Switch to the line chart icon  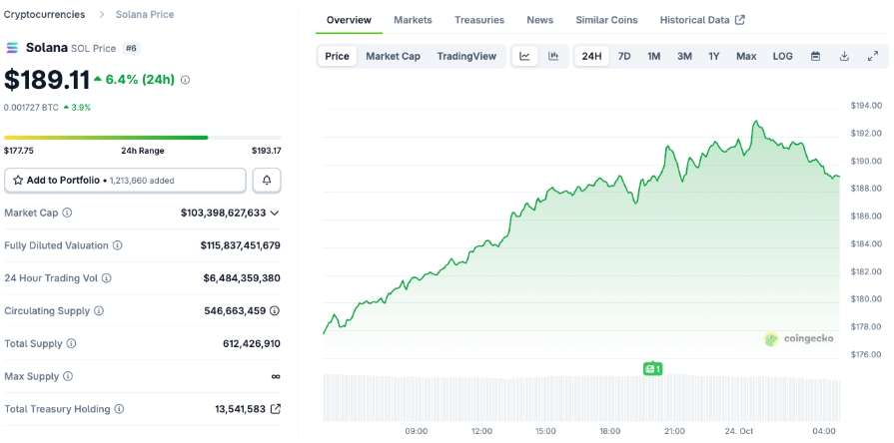pyautogui.click(x=524, y=56)
